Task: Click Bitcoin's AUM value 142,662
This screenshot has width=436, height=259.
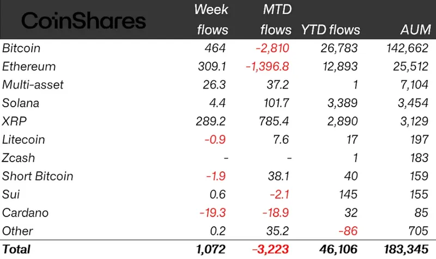Action: pyautogui.click(x=406, y=48)
